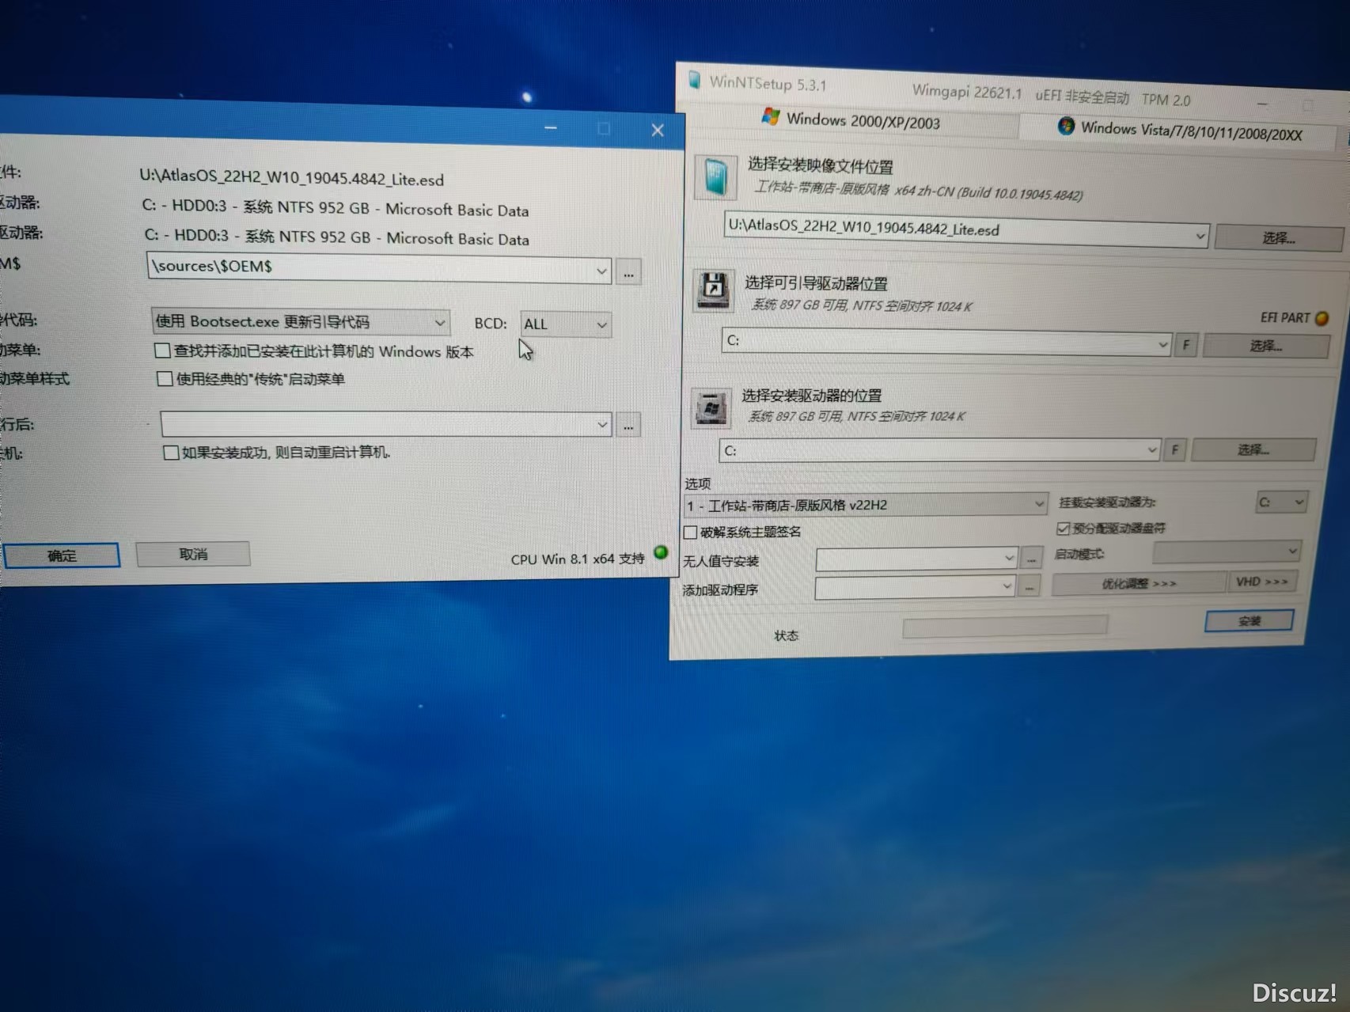Close the confirmation dialog window
The height and width of the screenshot is (1012, 1350).
tap(657, 131)
